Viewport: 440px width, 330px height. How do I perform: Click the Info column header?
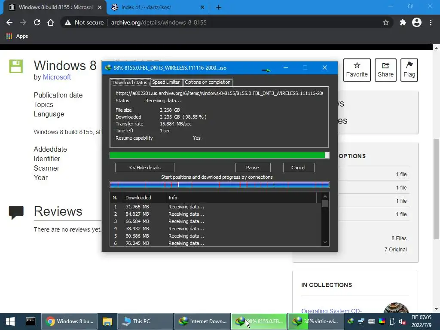click(x=241, y=198)
